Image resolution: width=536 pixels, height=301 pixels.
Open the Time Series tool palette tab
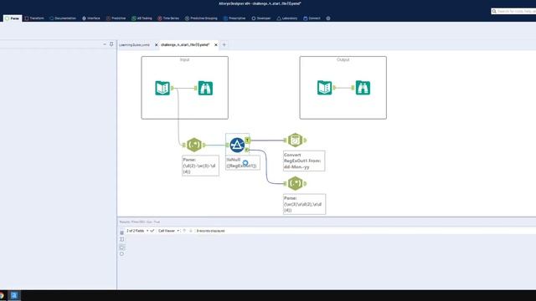[168, 18]
